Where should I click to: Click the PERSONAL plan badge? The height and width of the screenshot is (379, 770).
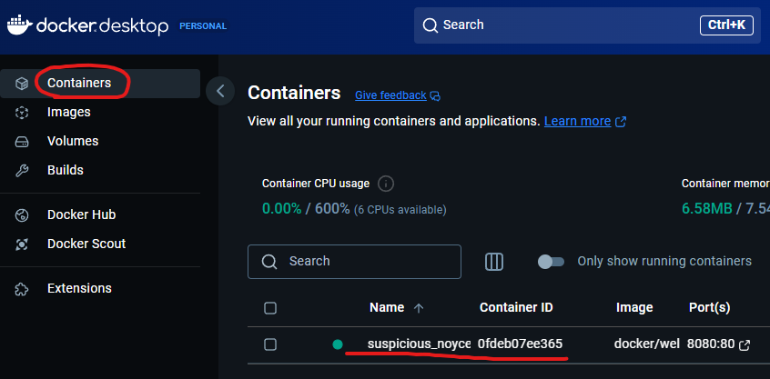(x=203, y=26)
